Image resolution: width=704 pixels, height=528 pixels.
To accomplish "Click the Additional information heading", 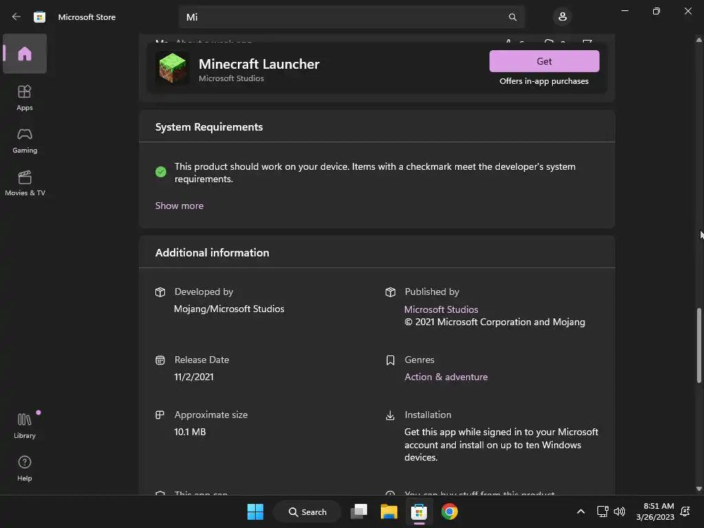I will click(212, 253).
